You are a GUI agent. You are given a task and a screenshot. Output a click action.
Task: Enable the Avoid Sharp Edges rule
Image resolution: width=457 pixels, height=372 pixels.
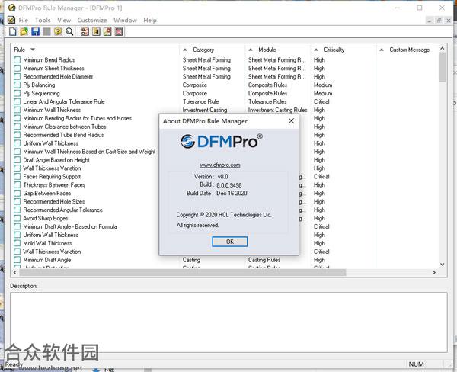point(18,218)
